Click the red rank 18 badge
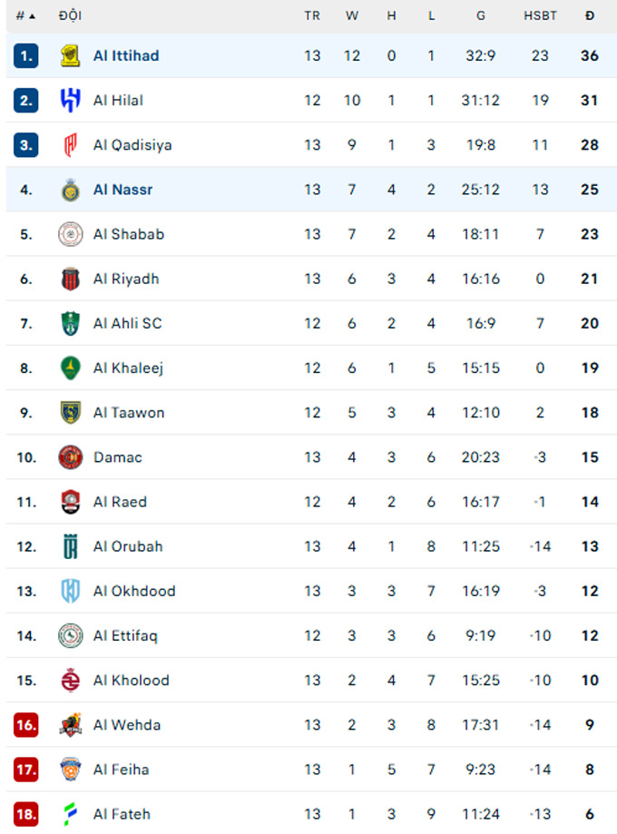Image resolution: width=617 pixels, height=834 pixels. pos(25,814)
